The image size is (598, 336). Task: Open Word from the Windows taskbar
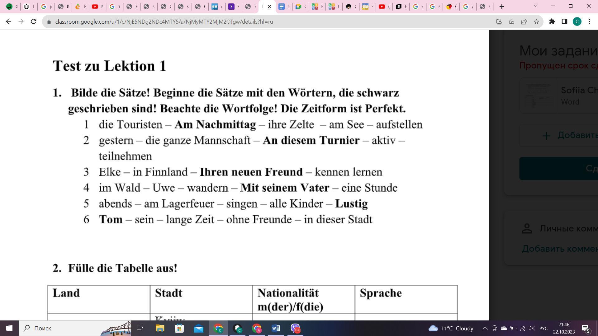[x=276, y=328]
